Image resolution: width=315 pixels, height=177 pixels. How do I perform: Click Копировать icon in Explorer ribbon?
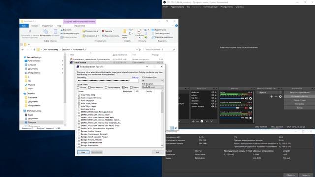(45, 31)
